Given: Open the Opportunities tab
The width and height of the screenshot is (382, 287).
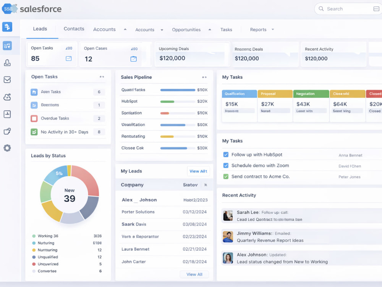Looking at the screenshot, I should point(186,29).
